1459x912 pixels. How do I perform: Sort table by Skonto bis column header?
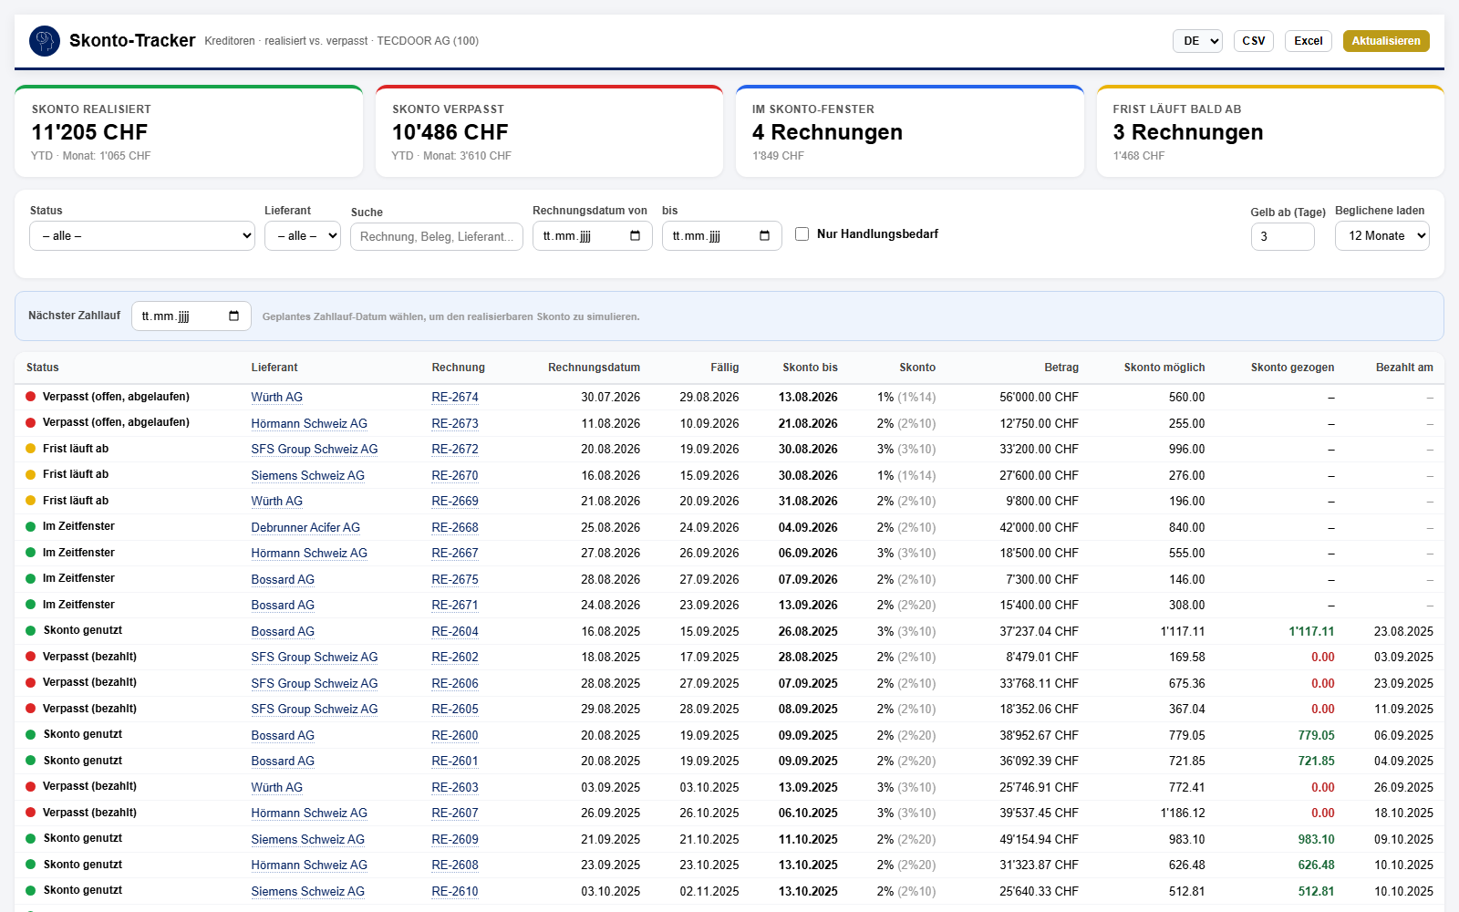point(810,368)
